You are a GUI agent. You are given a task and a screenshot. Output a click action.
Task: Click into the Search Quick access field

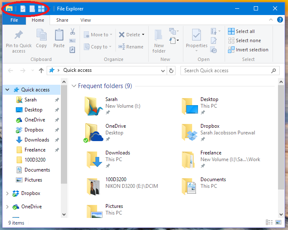(x=225, y=71)
